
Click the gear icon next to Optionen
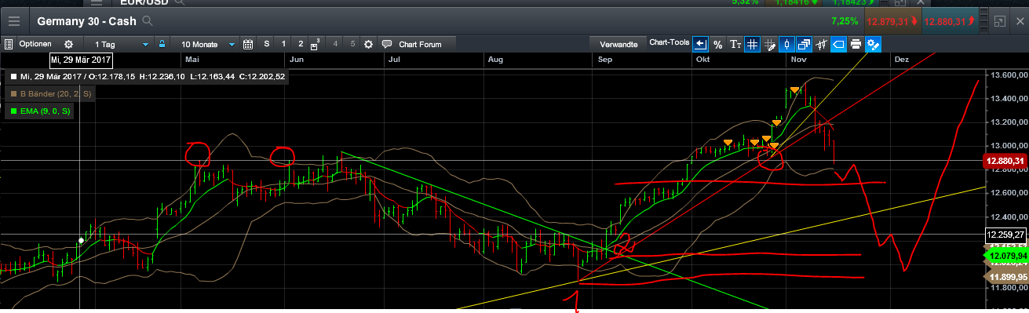click(68, 44)
